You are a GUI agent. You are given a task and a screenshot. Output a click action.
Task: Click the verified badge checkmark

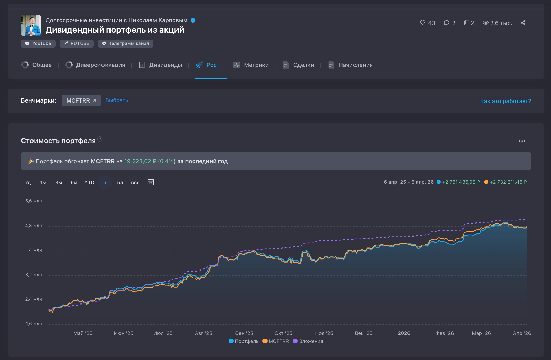pos(193,20)
